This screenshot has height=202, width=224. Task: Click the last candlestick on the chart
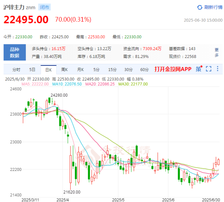point(218,162)
